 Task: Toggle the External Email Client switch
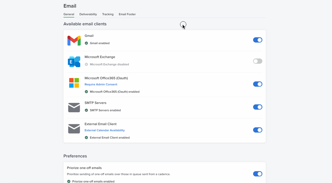(x=258, y=130)
